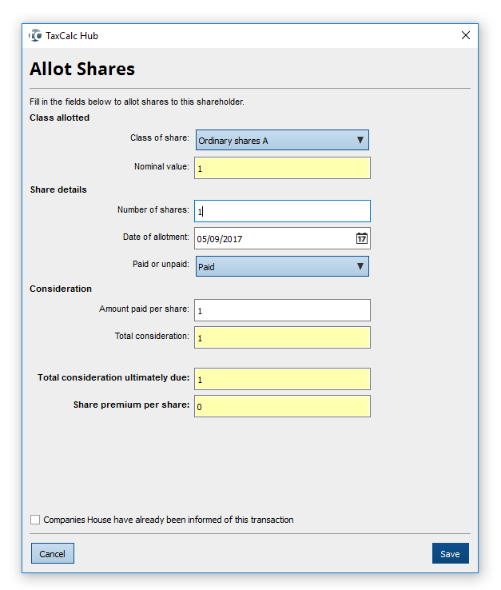
Task: Click into the Date of allotment field
Action: 272,238
